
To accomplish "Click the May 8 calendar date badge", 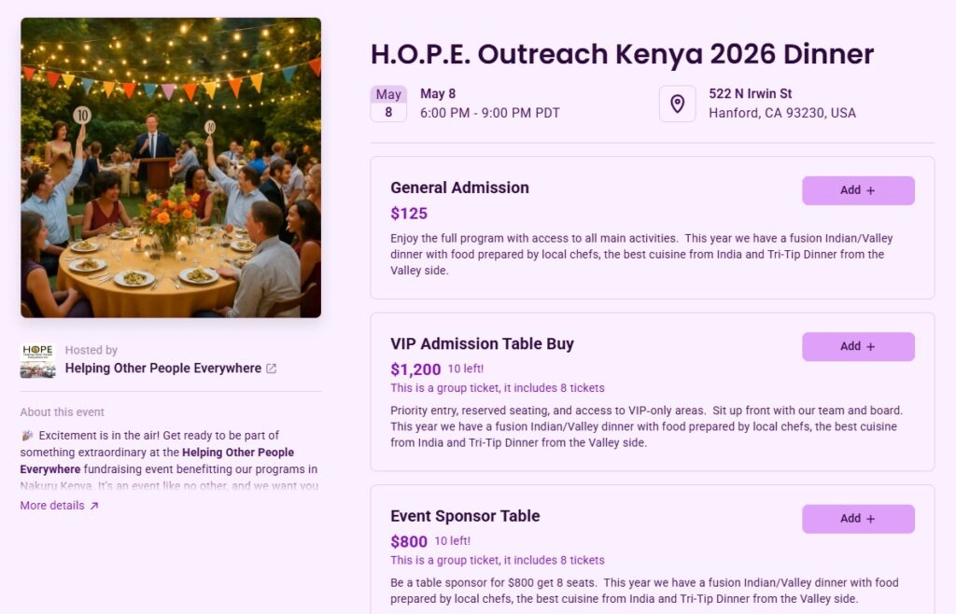I will point(388,104).
